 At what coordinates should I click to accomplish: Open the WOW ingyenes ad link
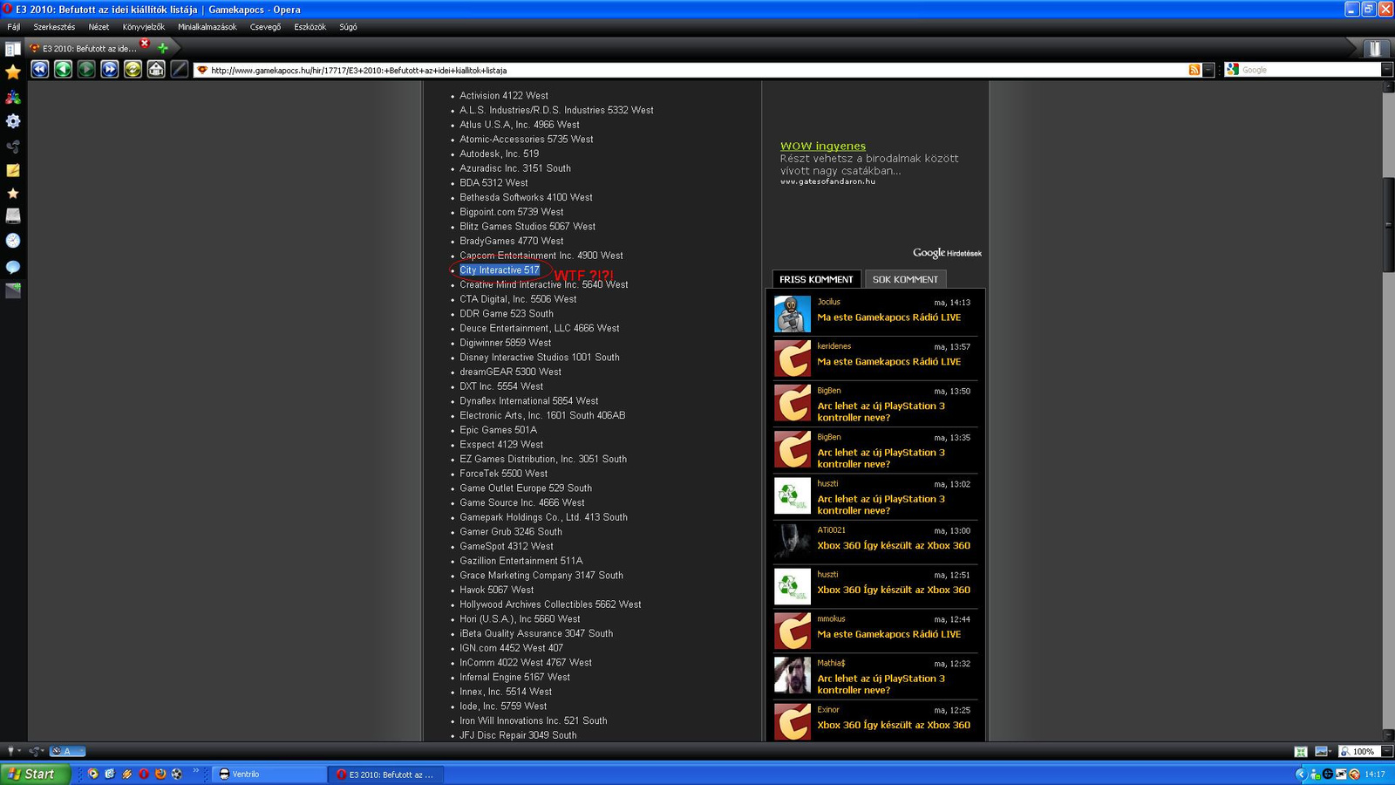(823, 146)
